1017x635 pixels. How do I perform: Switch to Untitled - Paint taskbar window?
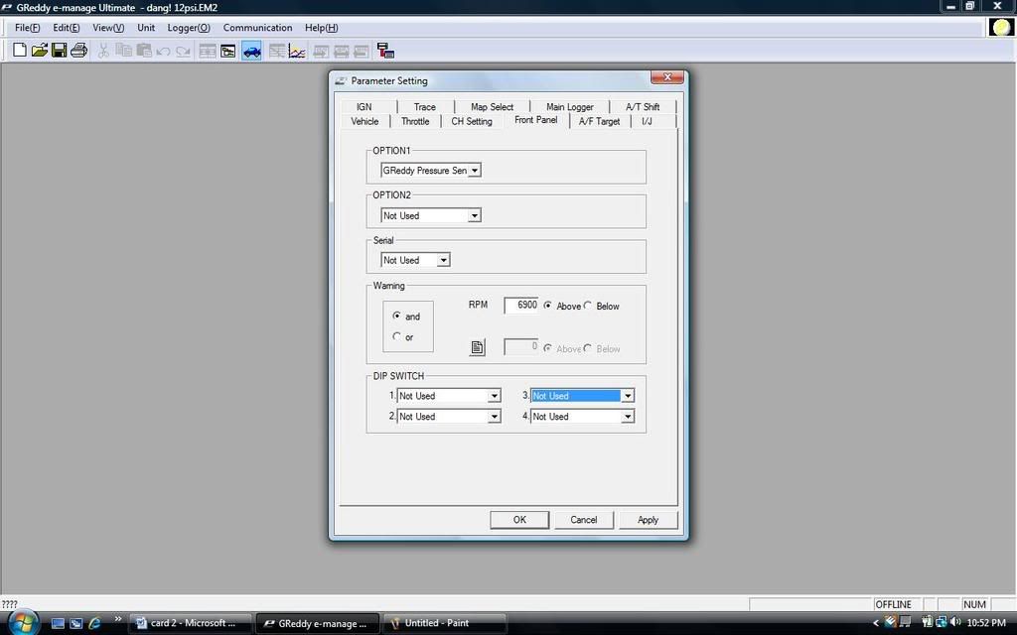pyautogui.click(x=444, y=623)
